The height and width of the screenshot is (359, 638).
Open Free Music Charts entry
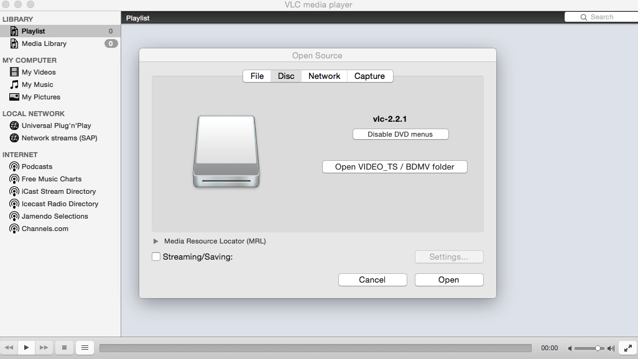pyautogui.click(x=60, y=179)
